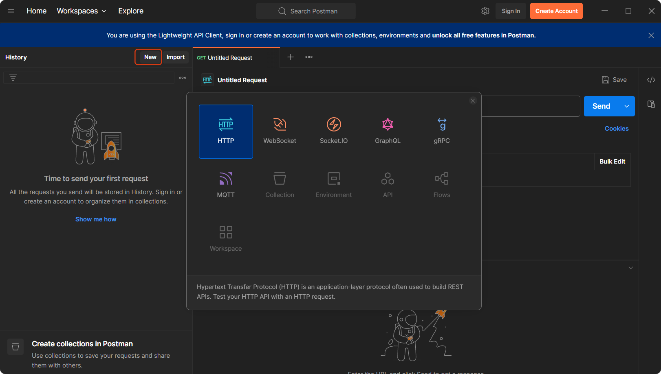Click the Untitled Request title text
The image size is (661, 374).
[x=242, y=80]
